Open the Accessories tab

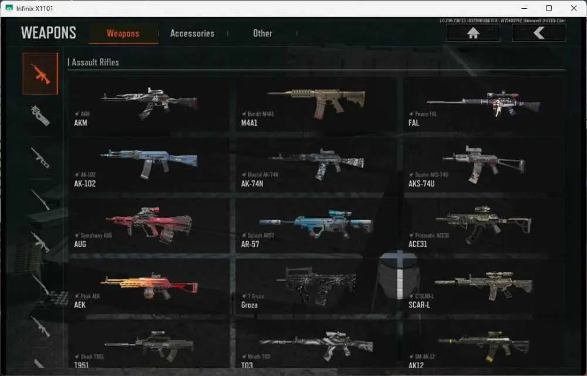(193, 33)
